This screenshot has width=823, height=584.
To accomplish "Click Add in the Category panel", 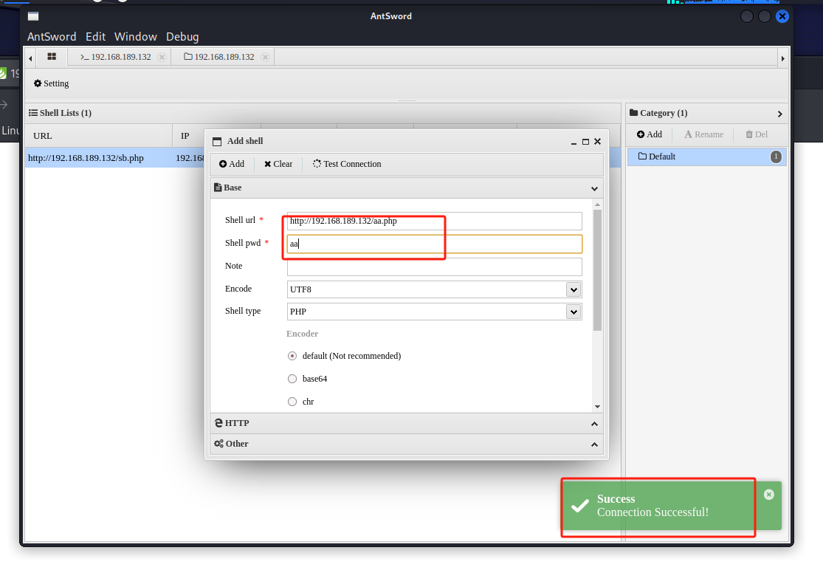I will click(x=650, y=134).
